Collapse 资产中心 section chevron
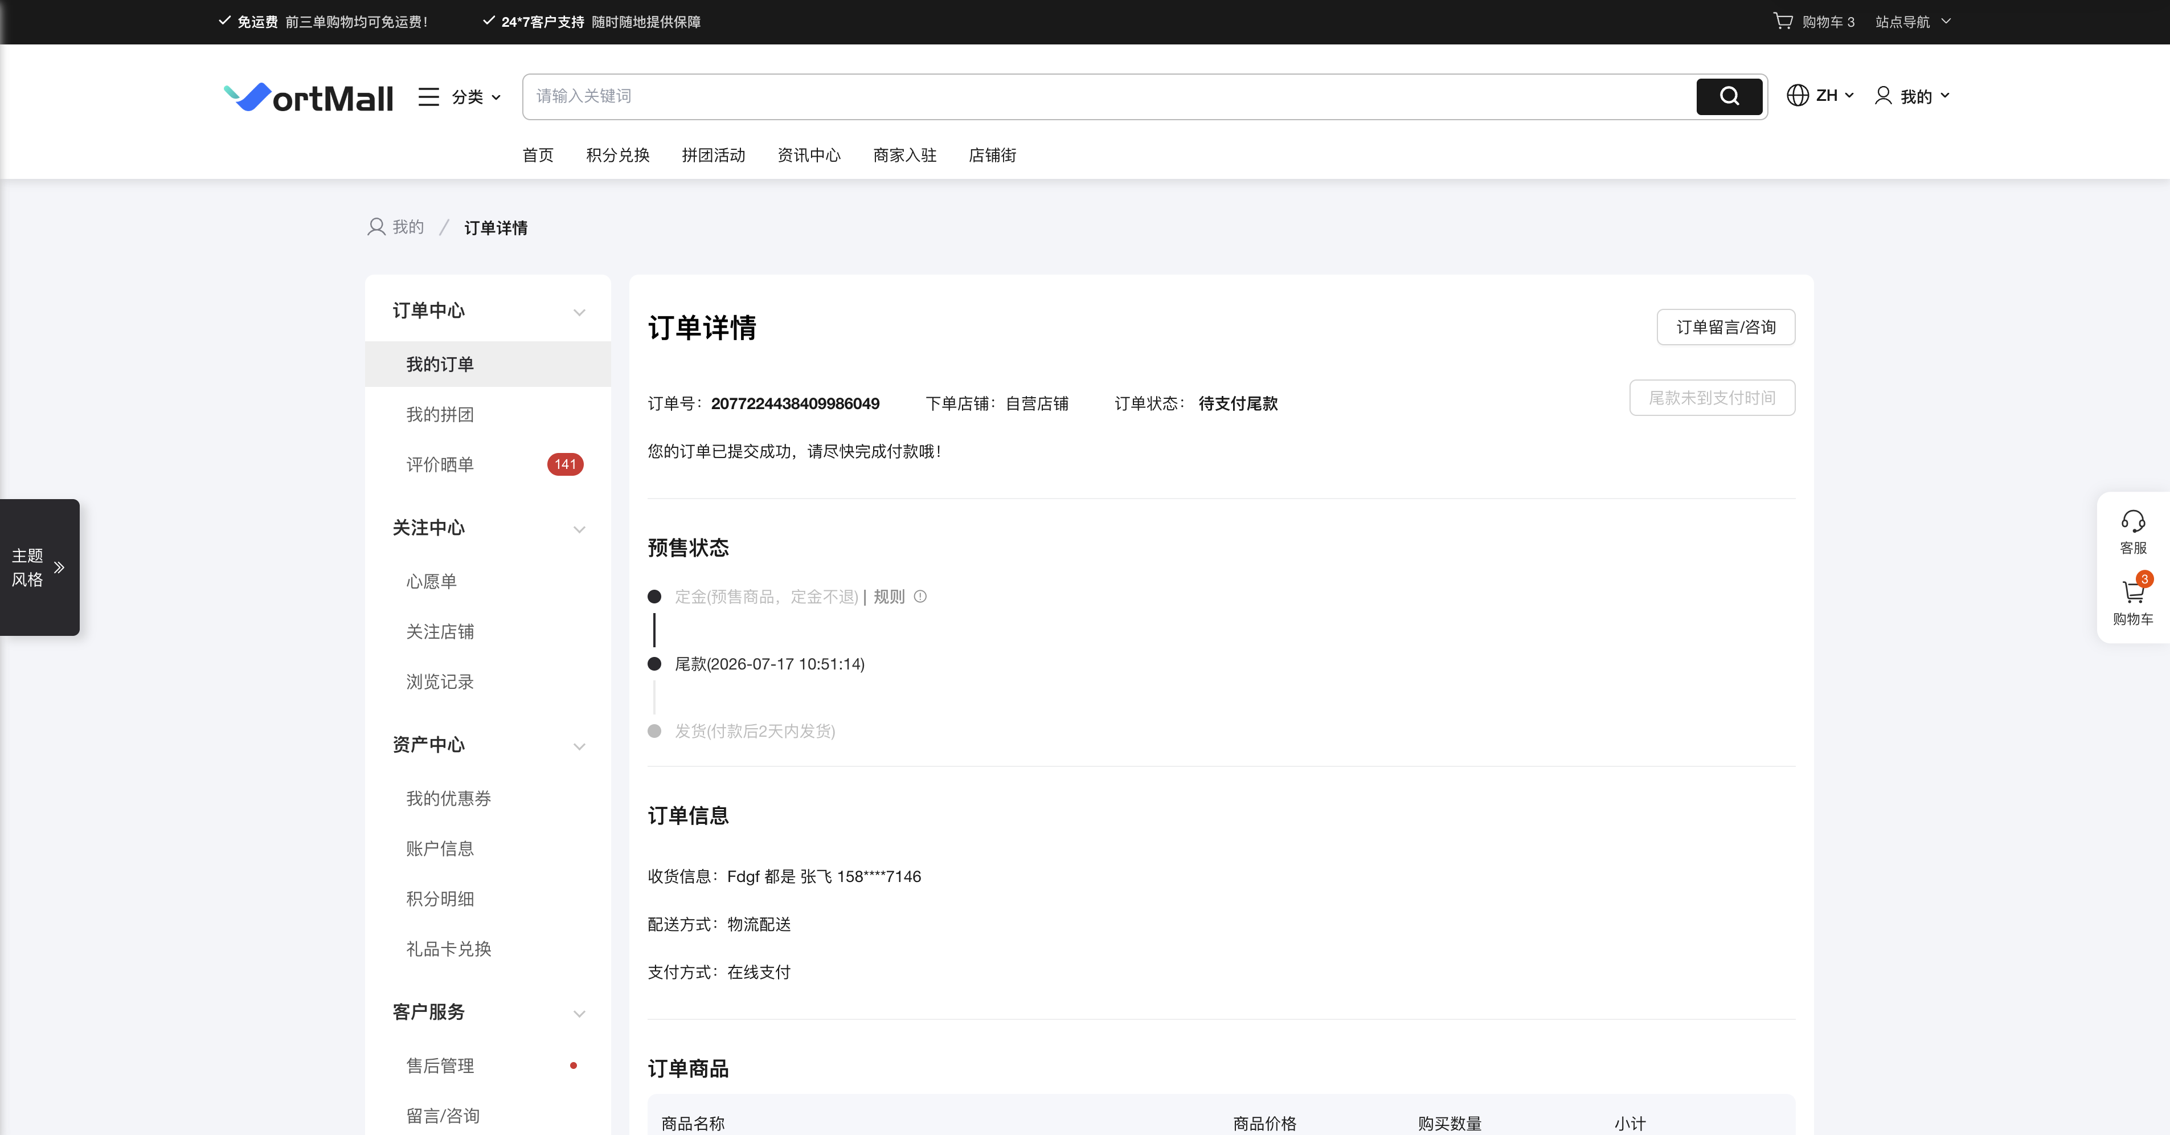This screenshot has width=2170, height=1135. 580,746
